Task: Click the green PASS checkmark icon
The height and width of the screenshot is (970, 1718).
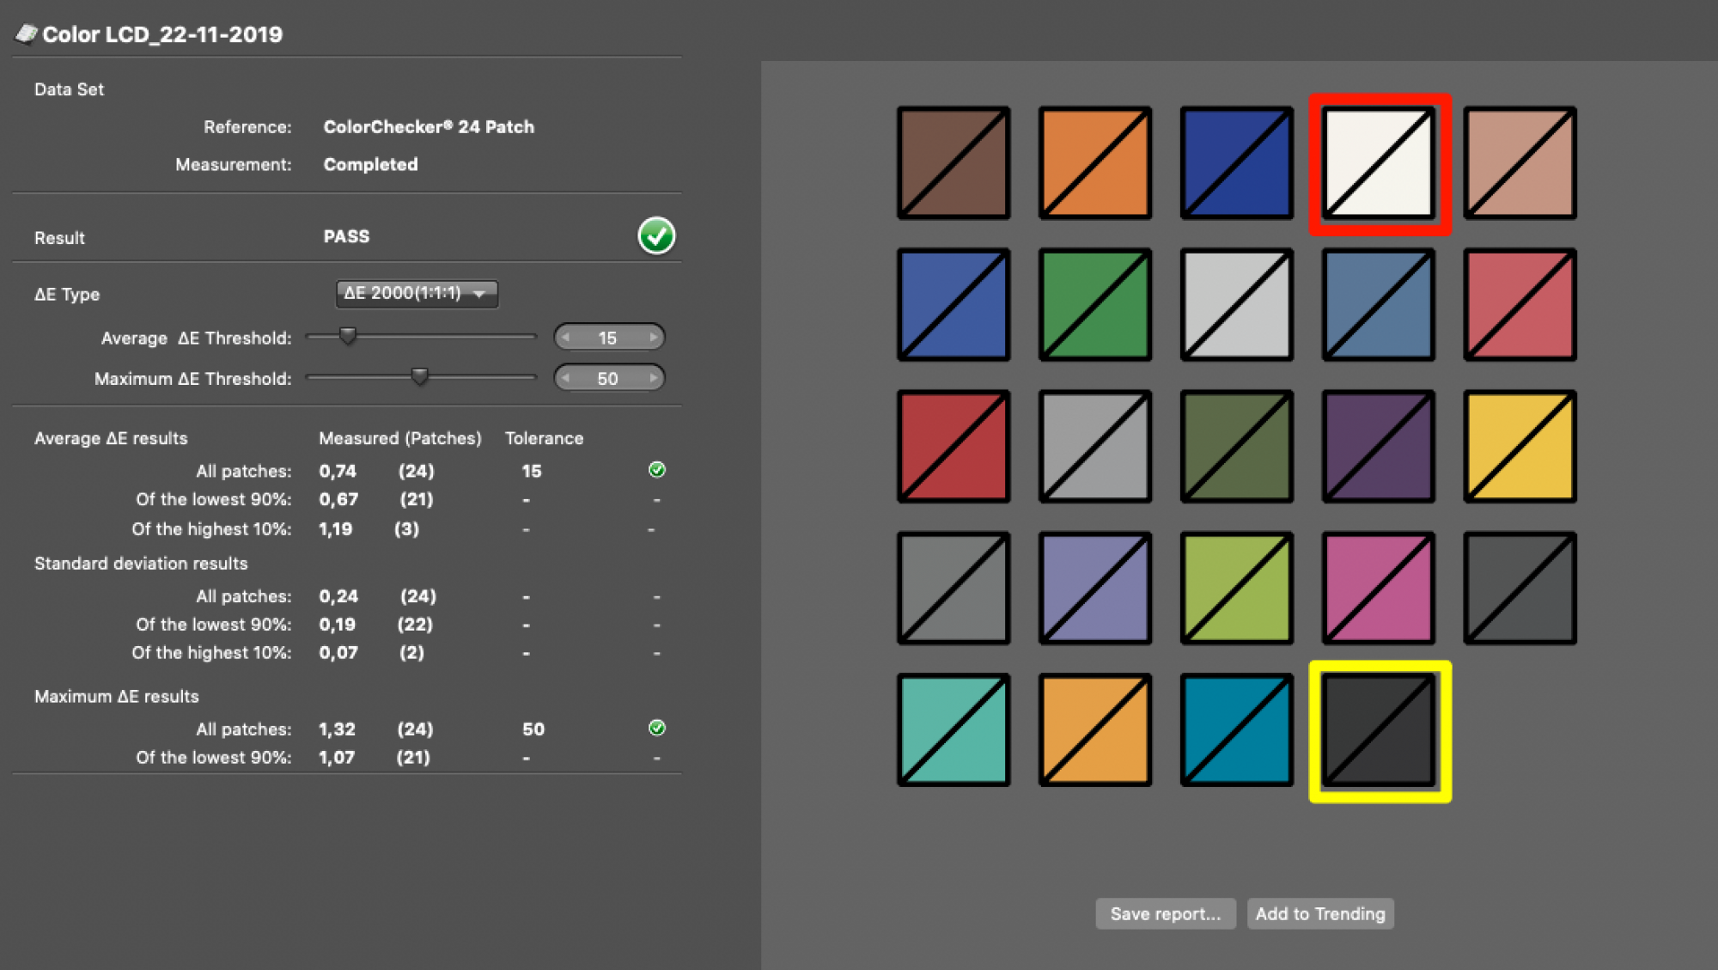Action: 656,235
